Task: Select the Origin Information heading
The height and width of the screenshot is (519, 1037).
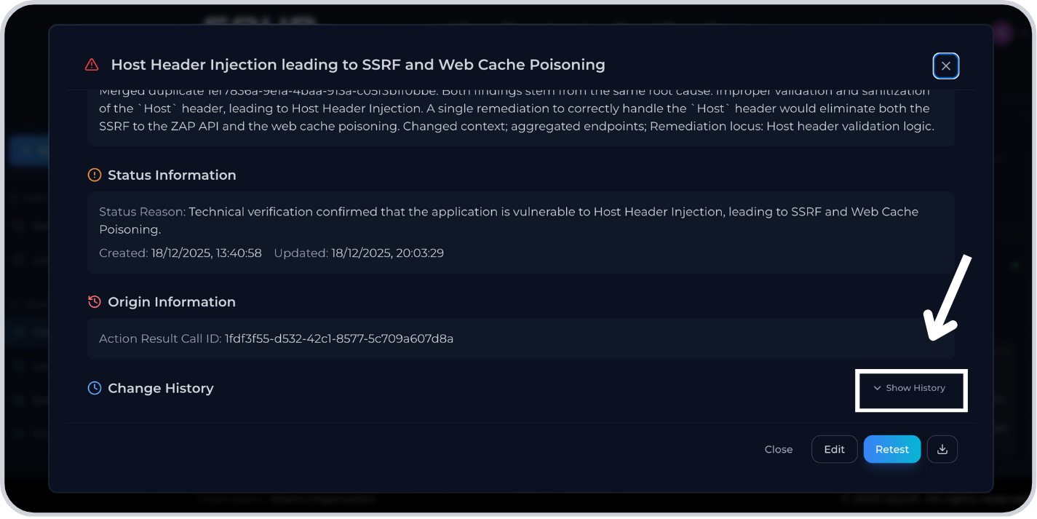Action: [171, 301]
